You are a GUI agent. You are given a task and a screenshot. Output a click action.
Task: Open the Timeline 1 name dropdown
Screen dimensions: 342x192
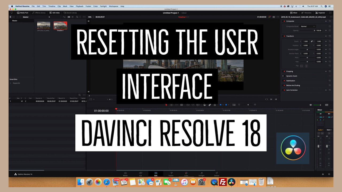tap(184, 17)
